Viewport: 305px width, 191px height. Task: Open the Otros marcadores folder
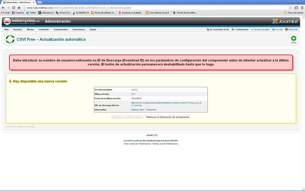294,13
